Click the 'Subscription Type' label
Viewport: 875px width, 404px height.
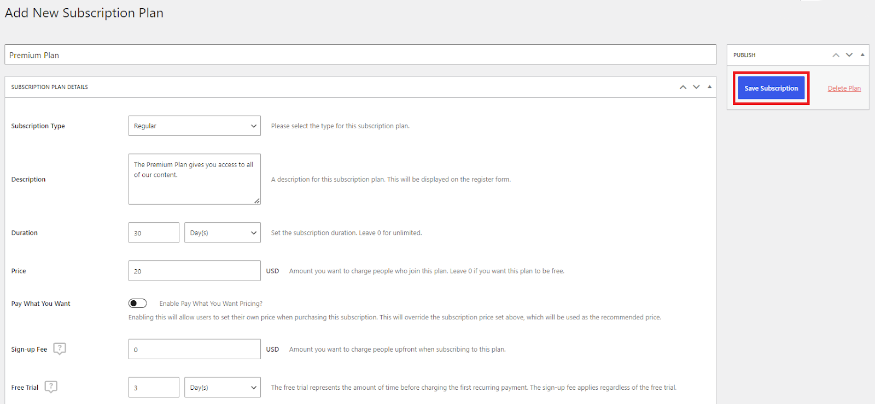[x=38, y=126]
